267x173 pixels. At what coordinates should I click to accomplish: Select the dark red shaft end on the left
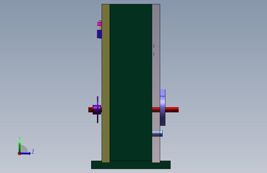91,110
